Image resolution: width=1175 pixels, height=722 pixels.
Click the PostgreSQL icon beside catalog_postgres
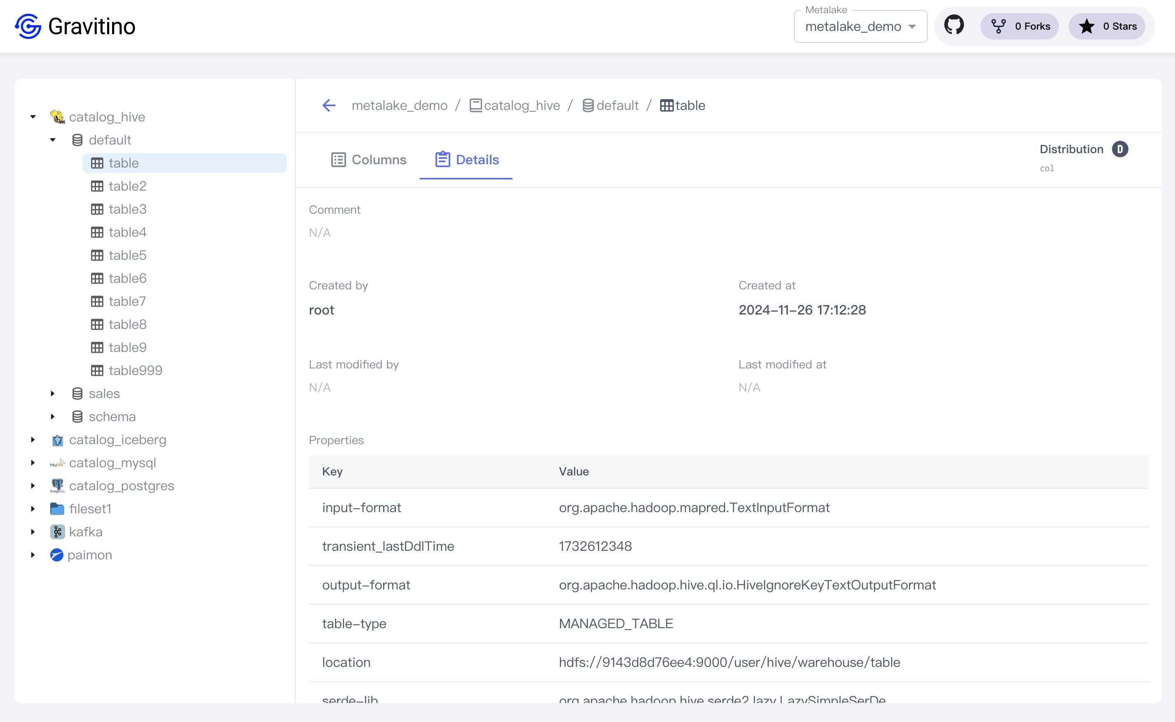click(x=57, y=486)
